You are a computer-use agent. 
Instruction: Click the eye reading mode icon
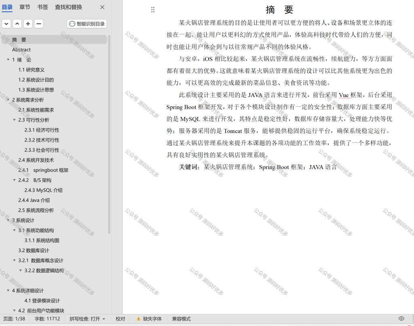point(401,319)
